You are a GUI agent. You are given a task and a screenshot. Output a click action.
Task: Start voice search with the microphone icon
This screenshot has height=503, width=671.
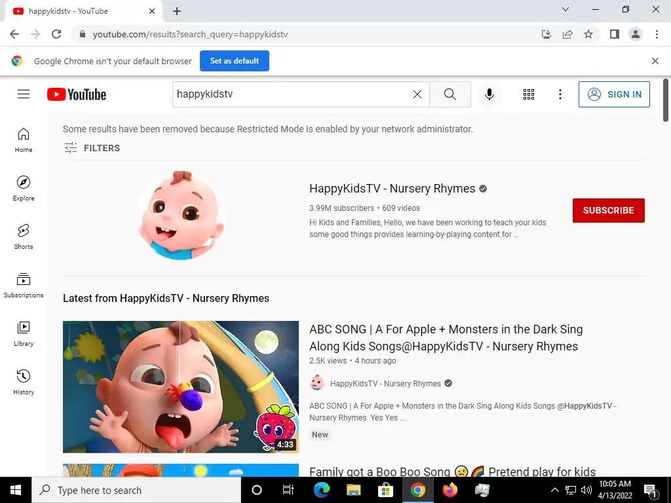coord(489,94)
